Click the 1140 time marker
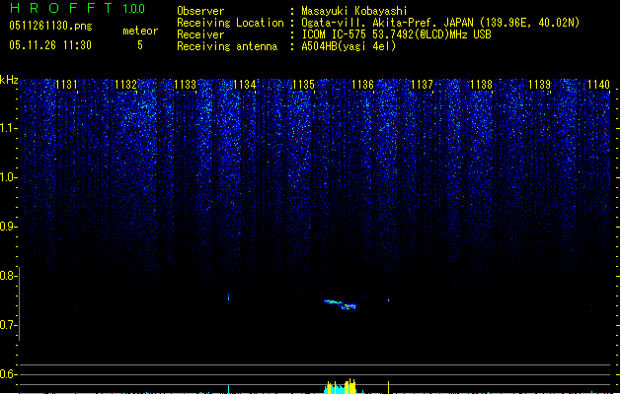The height and width of the screenshot is (394, 621). (x=598, y=85)
